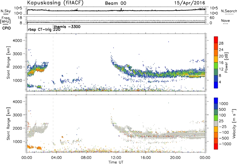This screenshot has height=164, width=237.
Task: Click the 'Velocity [m s⁻¹]' colorbar label
Action: (234, 123)
